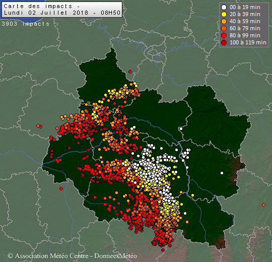Image resolution: width=272 pixels, height=262 pixels.
Task: Click the lone white dot near northeastern border
Action: [x=181, y=128]
